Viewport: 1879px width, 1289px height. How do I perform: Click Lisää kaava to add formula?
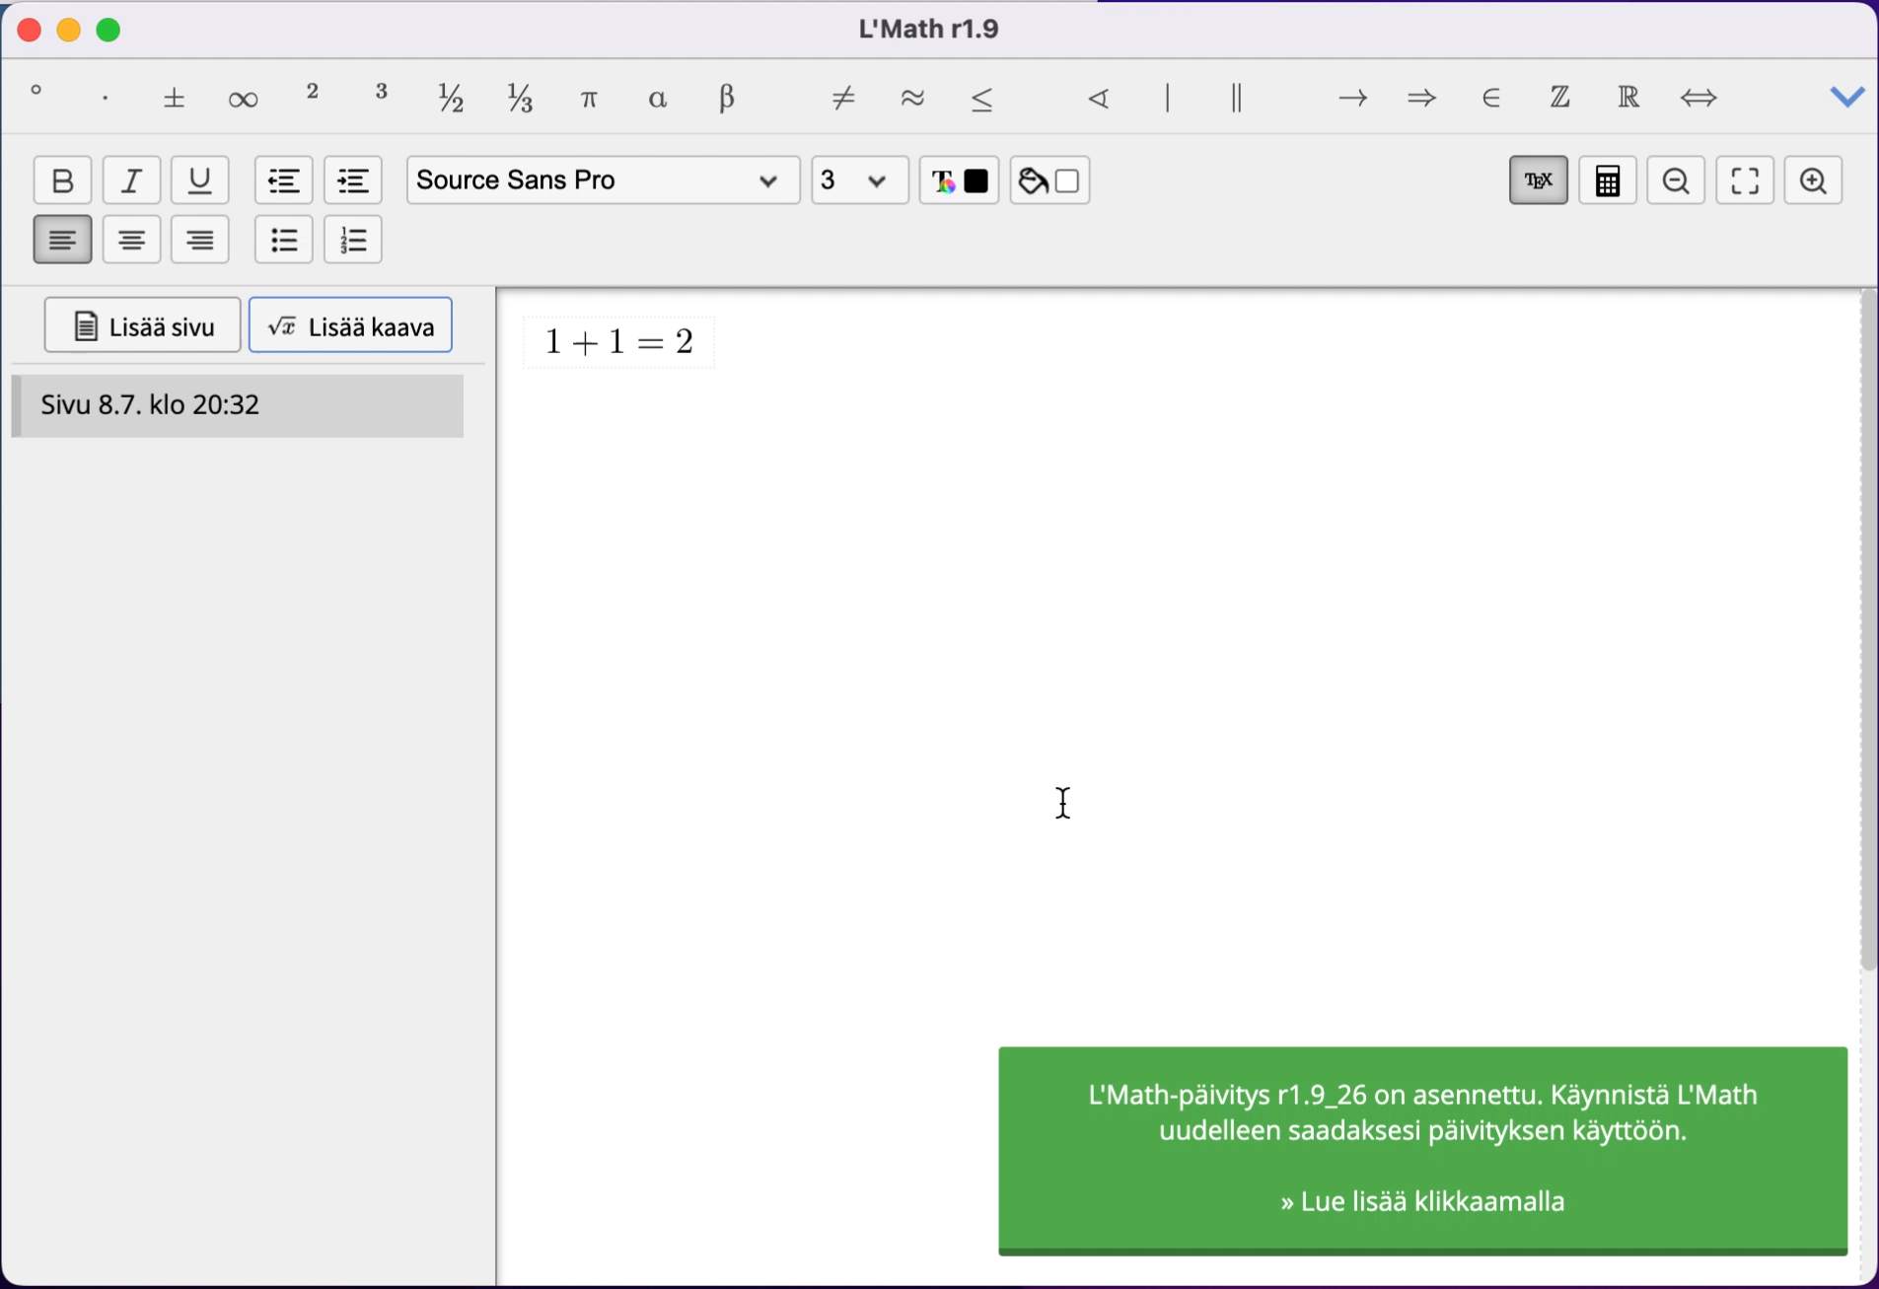pos(351,325)
